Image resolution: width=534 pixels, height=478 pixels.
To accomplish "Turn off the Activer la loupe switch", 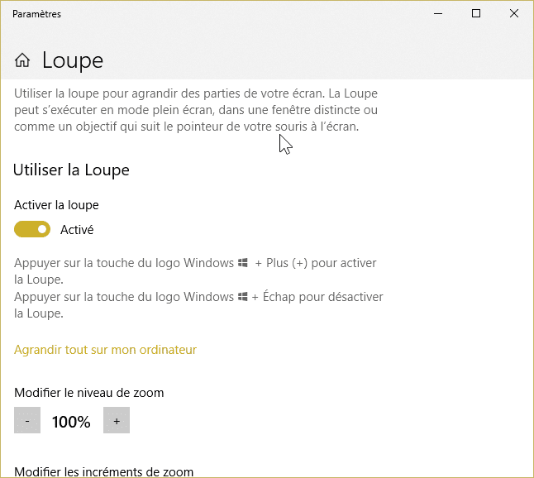I will point(32,229).
